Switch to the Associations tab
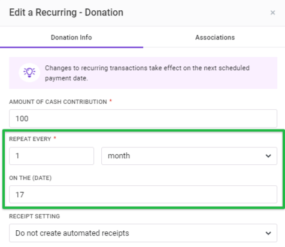This screenshot has height=247, width=285. coord(215,37)
